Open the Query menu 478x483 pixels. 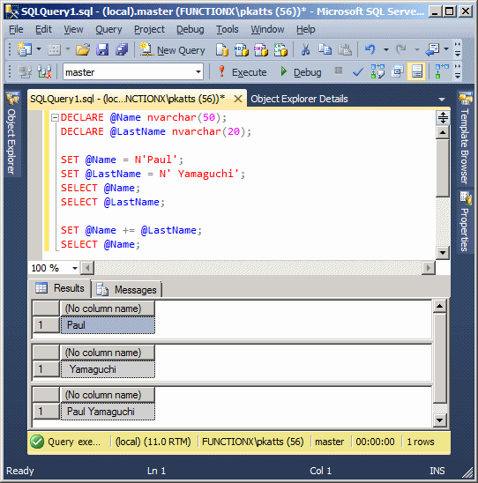pos(108,30)
